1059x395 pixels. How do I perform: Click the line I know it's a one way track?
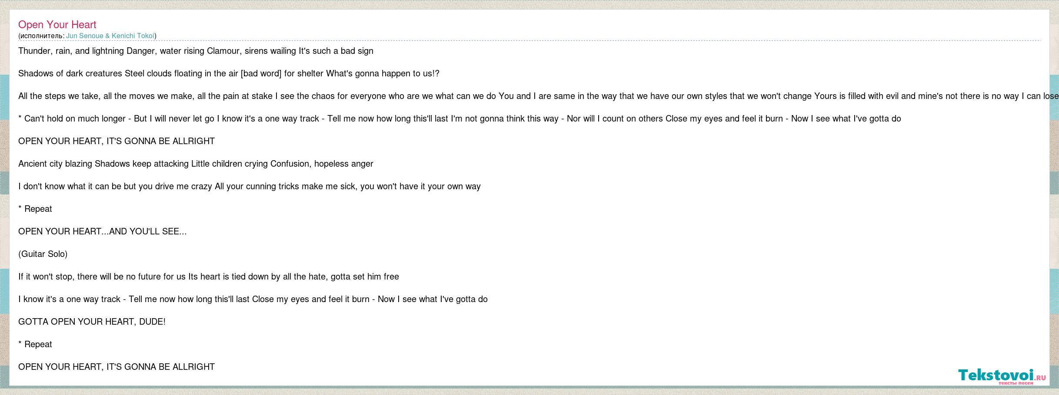click(x=253, y=299)
